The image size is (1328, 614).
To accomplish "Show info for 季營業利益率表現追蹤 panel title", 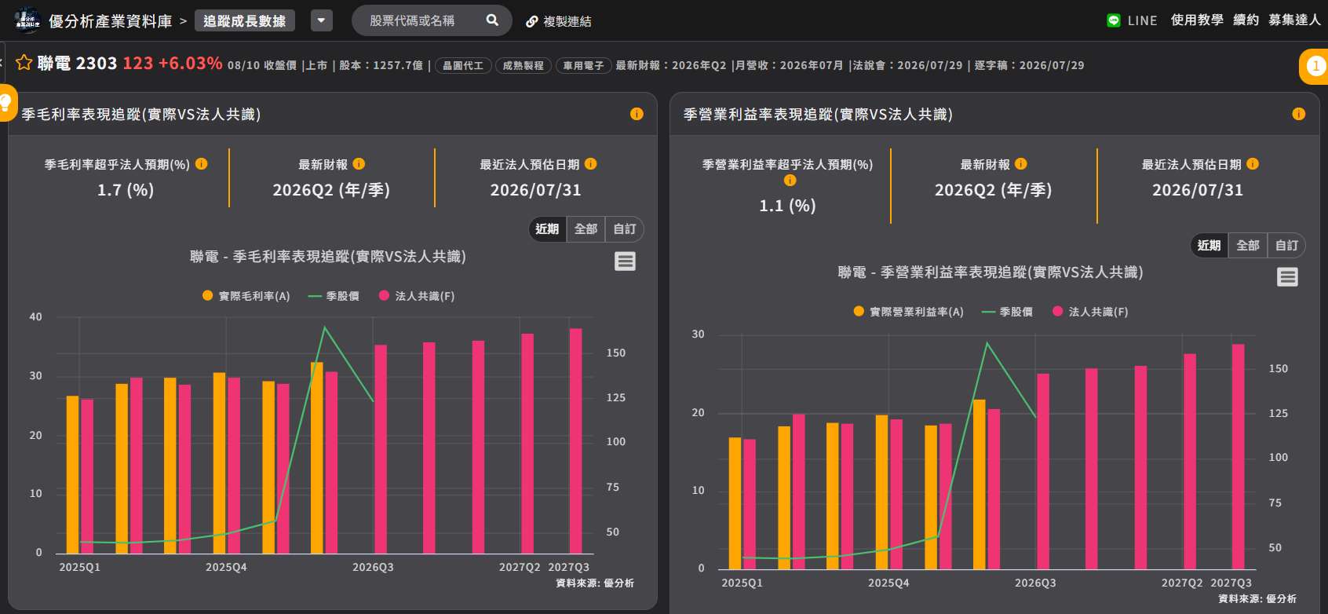I will click(x=1299, y=114).
